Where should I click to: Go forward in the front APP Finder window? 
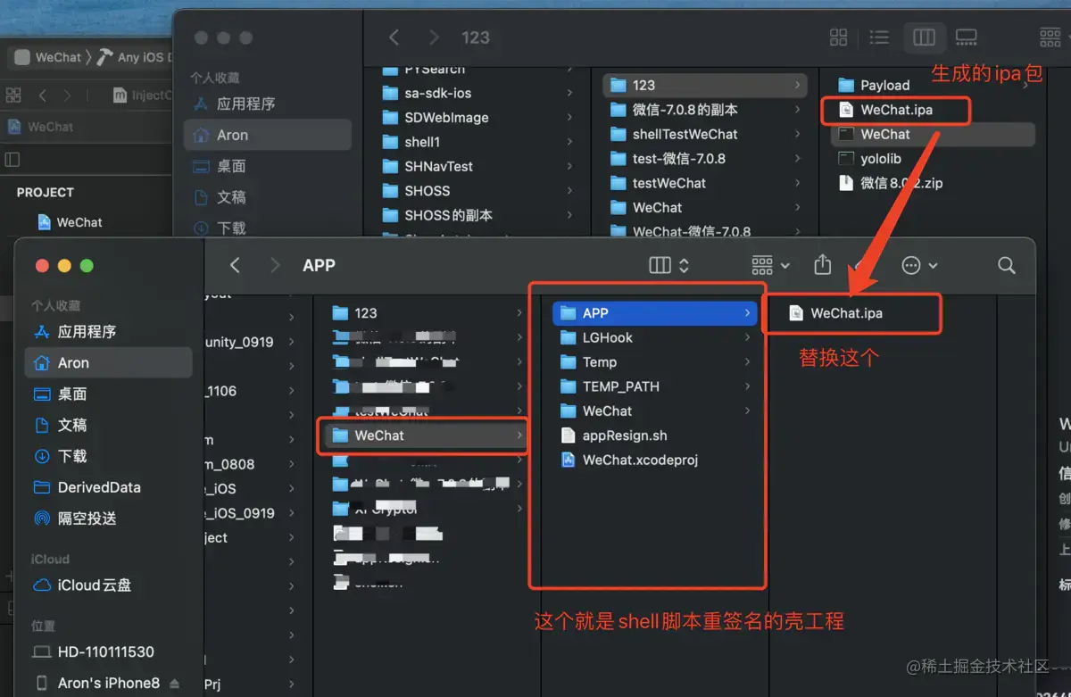(x=275, y=265)
